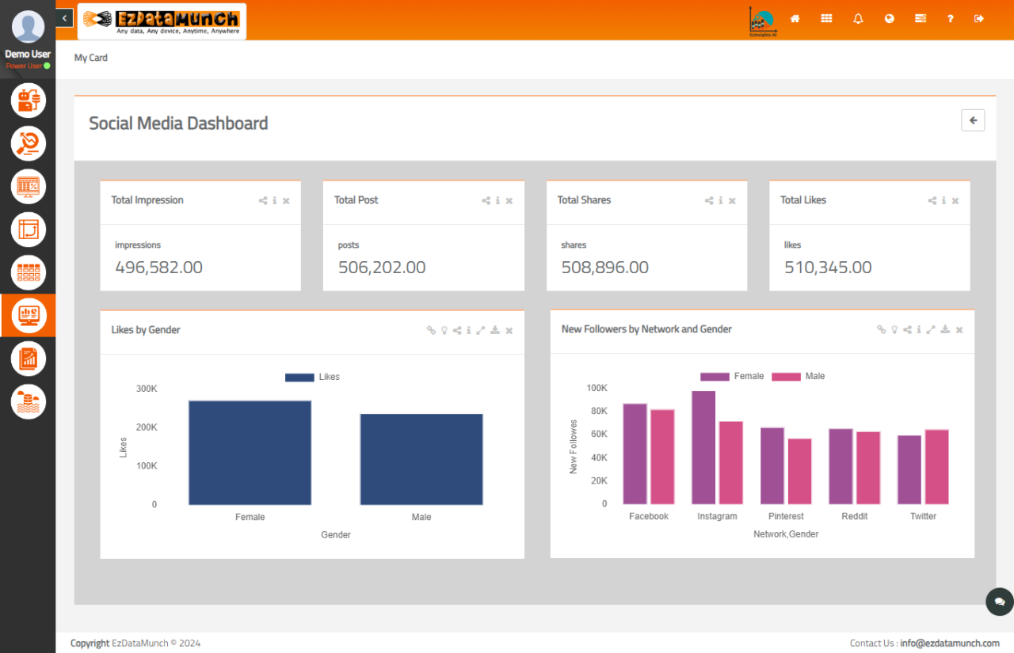This screenshot has width=1014, height=653.
Task: Open the apps grid icon in the navbar
Action: [x=826, y=18]
